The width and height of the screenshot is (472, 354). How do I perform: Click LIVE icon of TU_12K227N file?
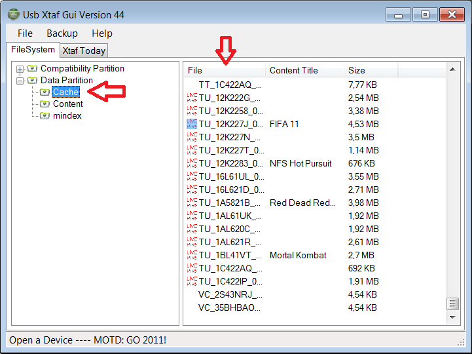(x=192, y=137)
